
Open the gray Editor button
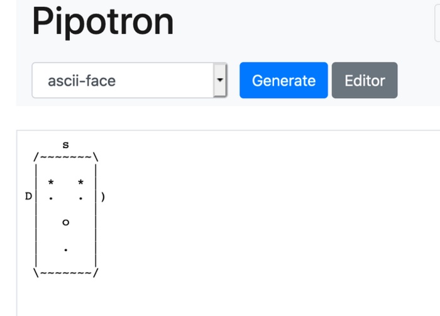click(365, 80)
